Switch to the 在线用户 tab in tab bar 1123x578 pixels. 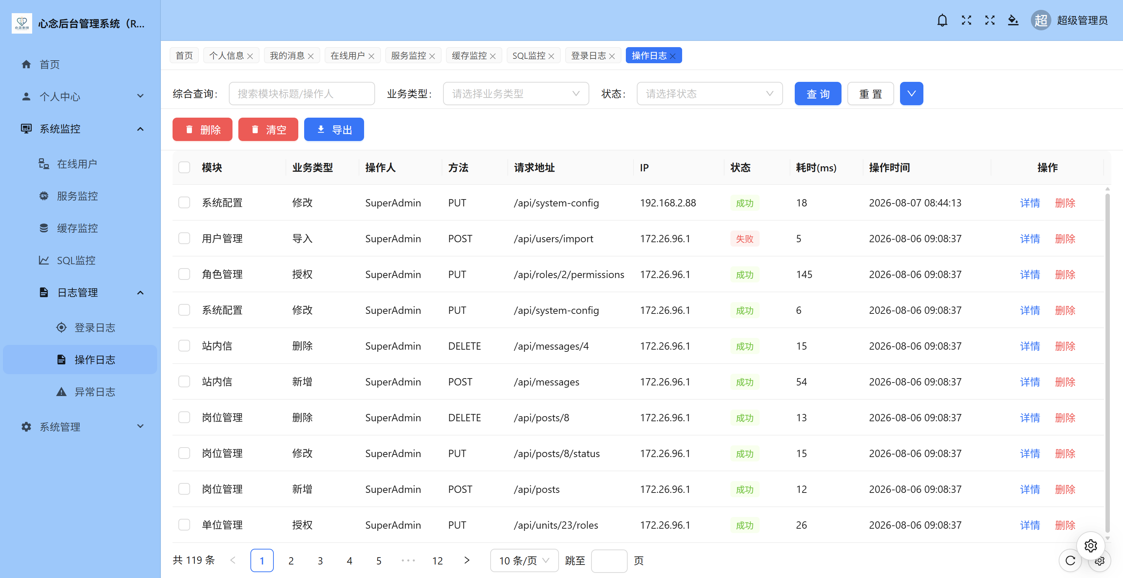coord(348,56)
